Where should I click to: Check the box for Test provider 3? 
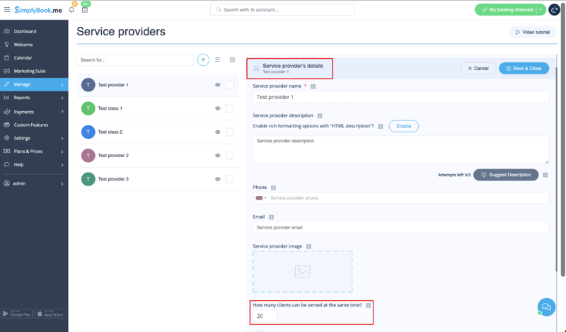point(229,179)
